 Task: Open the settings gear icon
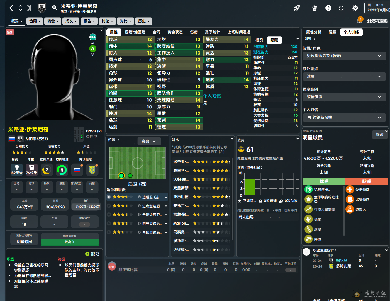355,8
